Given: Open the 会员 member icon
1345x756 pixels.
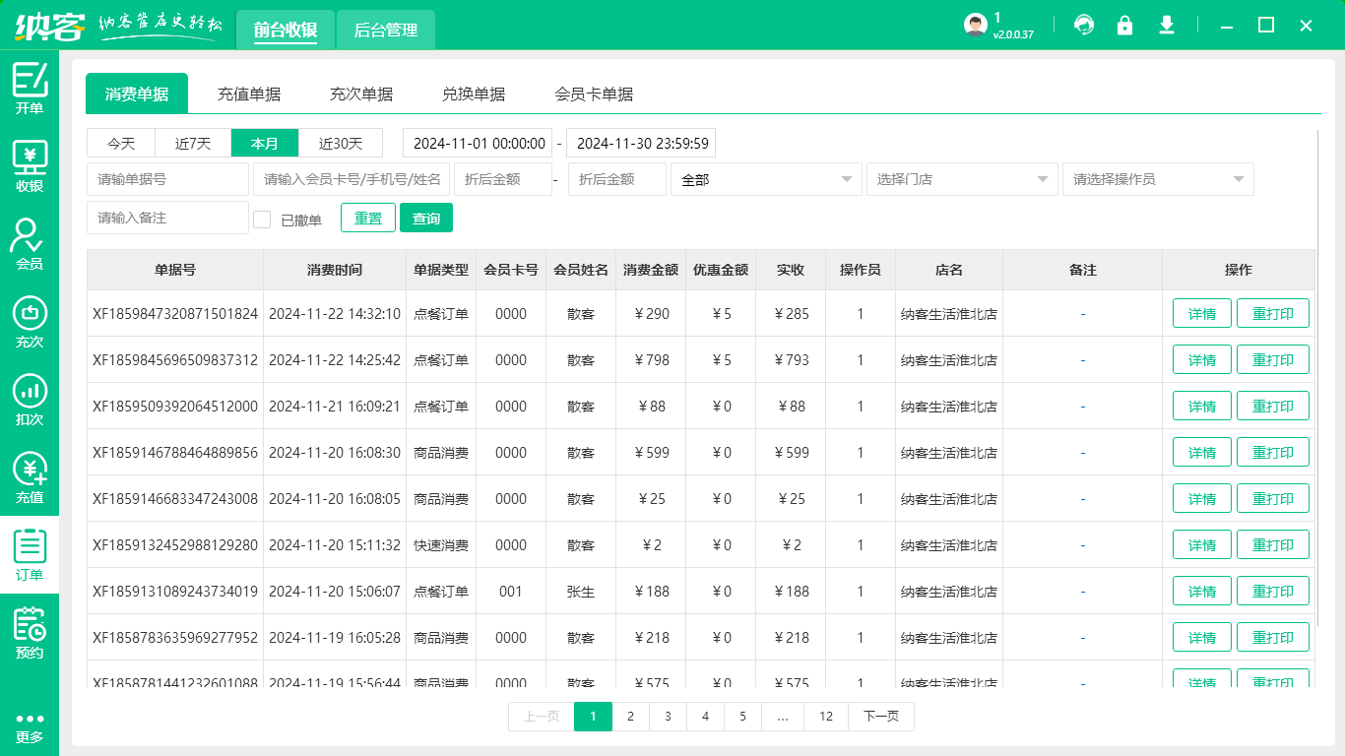Looking at the screenshot, I should pos(30,244).
